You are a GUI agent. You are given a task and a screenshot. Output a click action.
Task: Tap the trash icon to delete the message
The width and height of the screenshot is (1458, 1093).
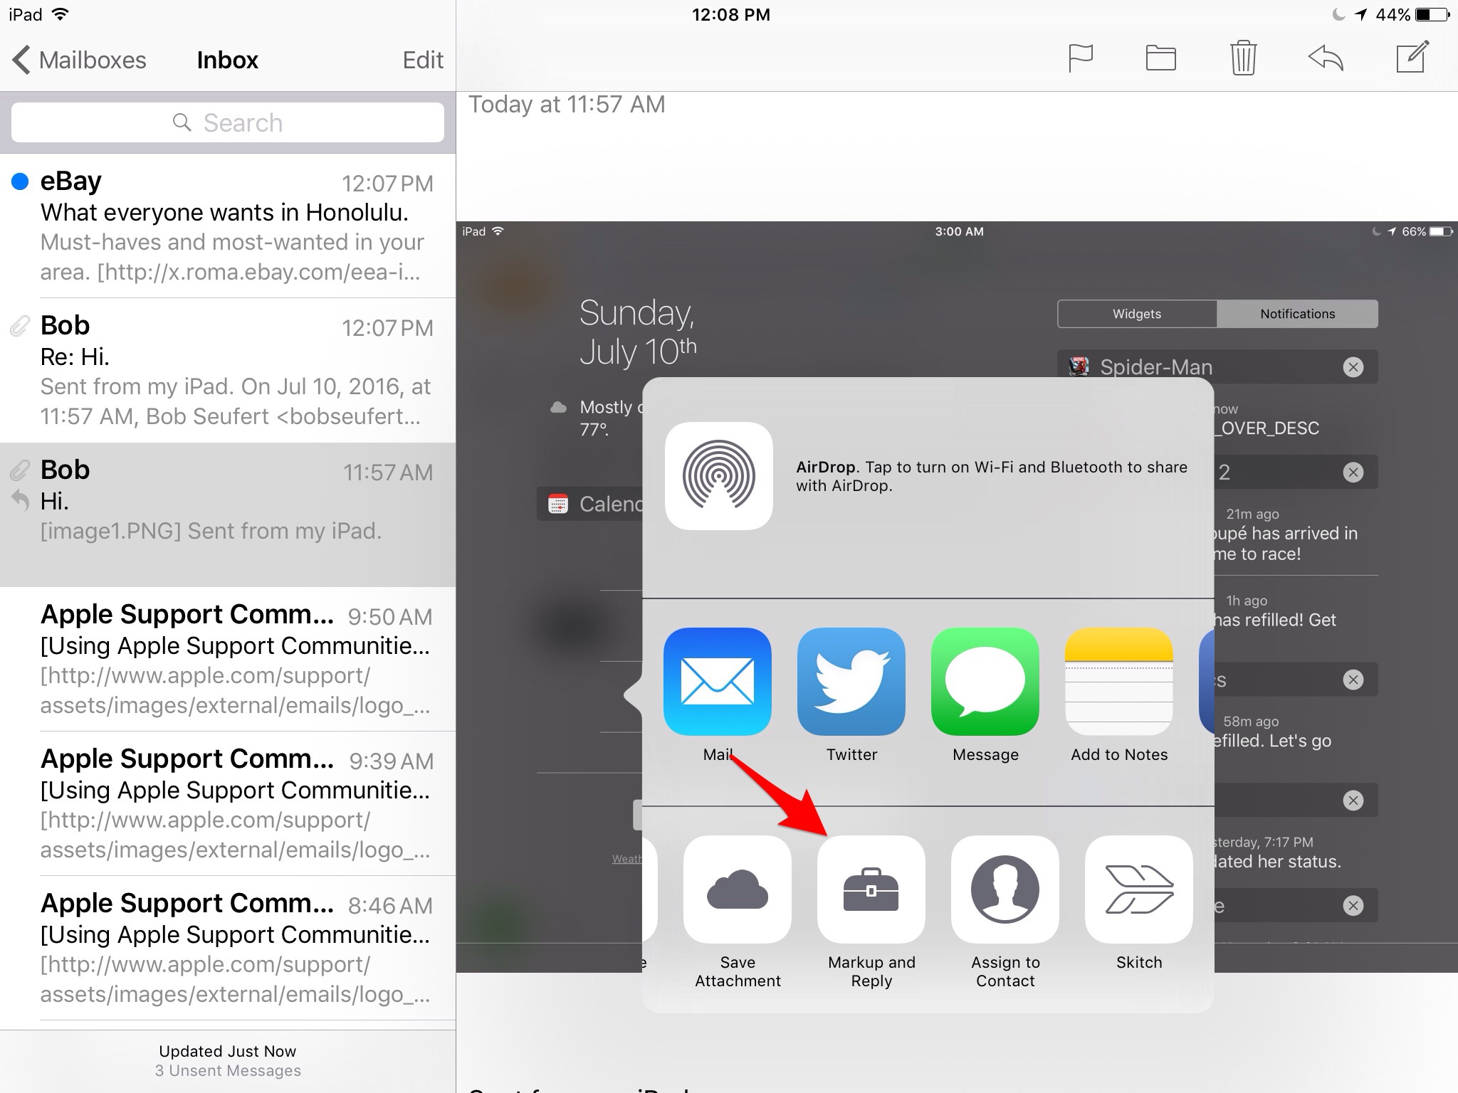point(1243,58)
